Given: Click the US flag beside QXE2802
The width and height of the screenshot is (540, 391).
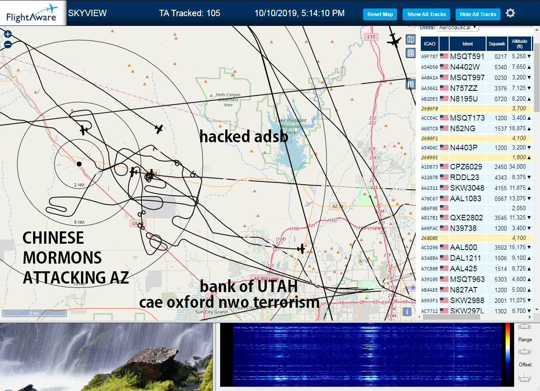Looking at the screenshot, I should [444, 217].
